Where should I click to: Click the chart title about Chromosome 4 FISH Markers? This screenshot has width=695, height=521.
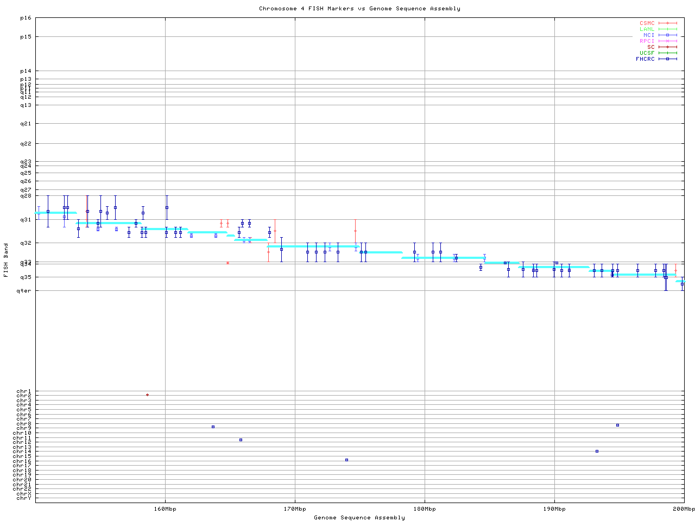click(359, 9)
